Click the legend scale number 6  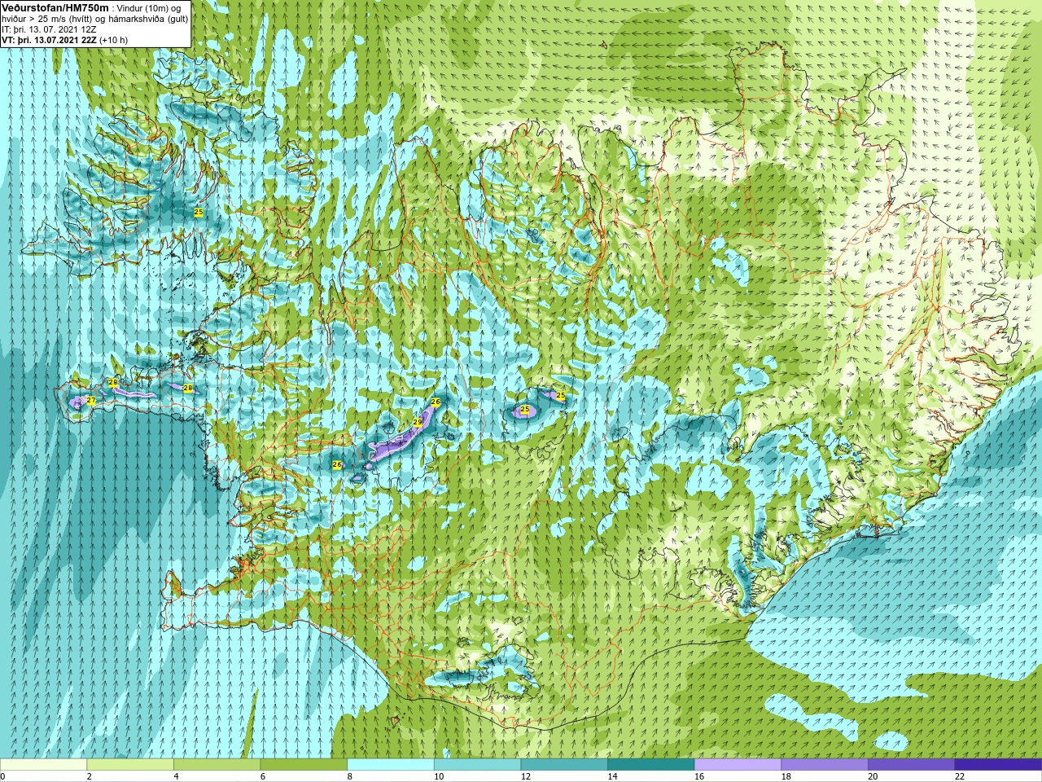click(x=263, y=776)
